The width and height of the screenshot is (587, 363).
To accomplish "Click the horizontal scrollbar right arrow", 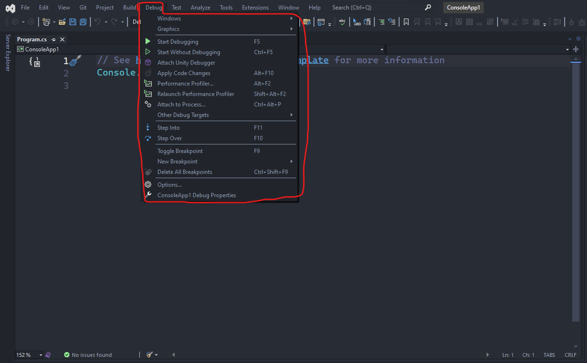I will click(488, 355).
